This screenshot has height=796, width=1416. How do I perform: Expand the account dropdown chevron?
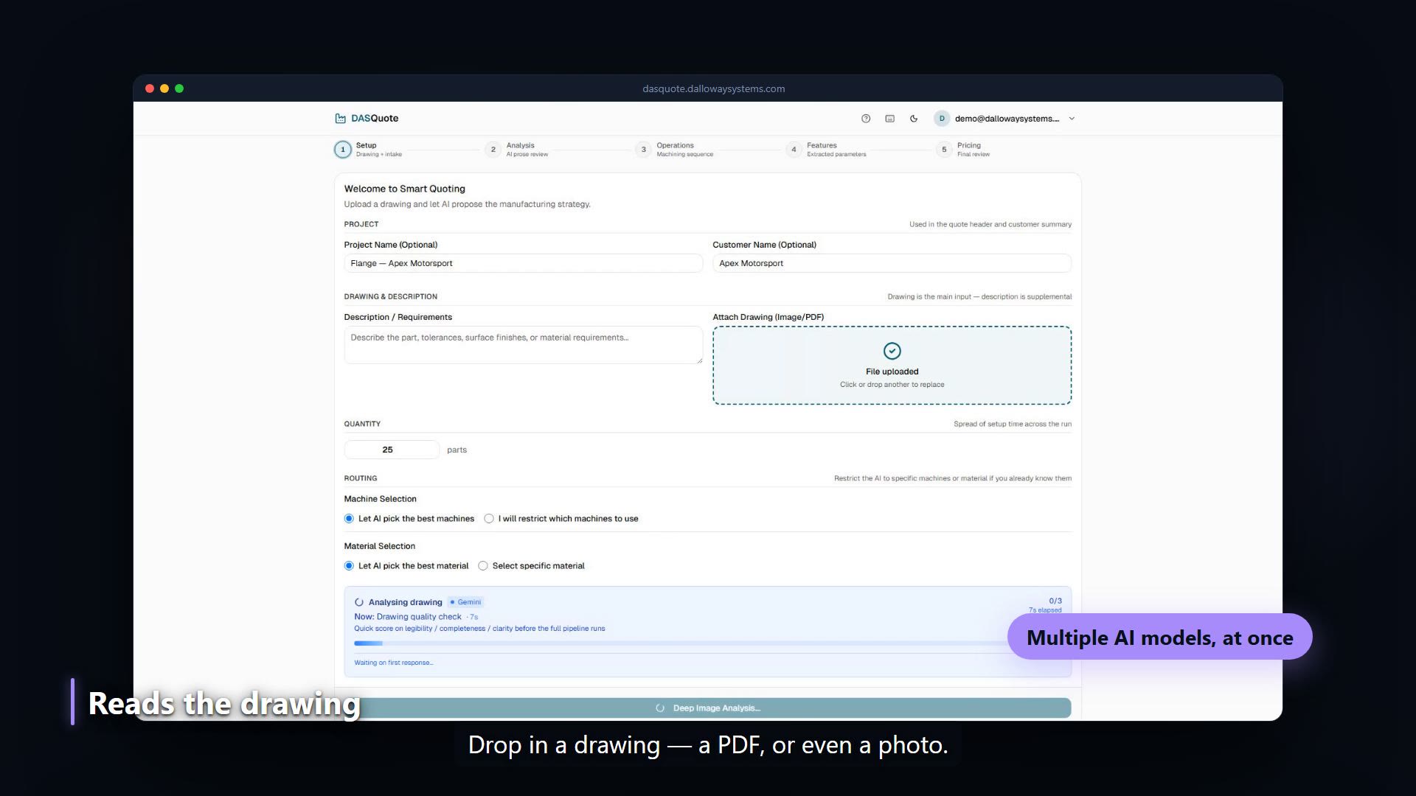[x=1072, y=119]
